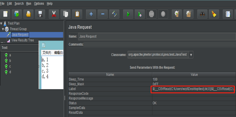
Task: Start the test with green play icon
Action: click(128, 14)
